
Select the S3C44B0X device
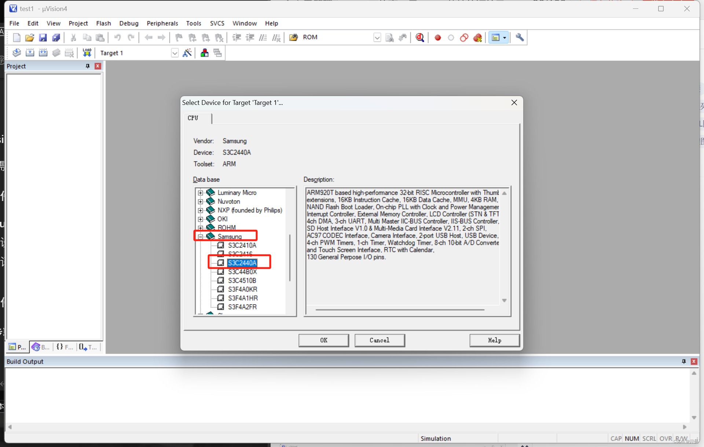click(x=242, y=272)
